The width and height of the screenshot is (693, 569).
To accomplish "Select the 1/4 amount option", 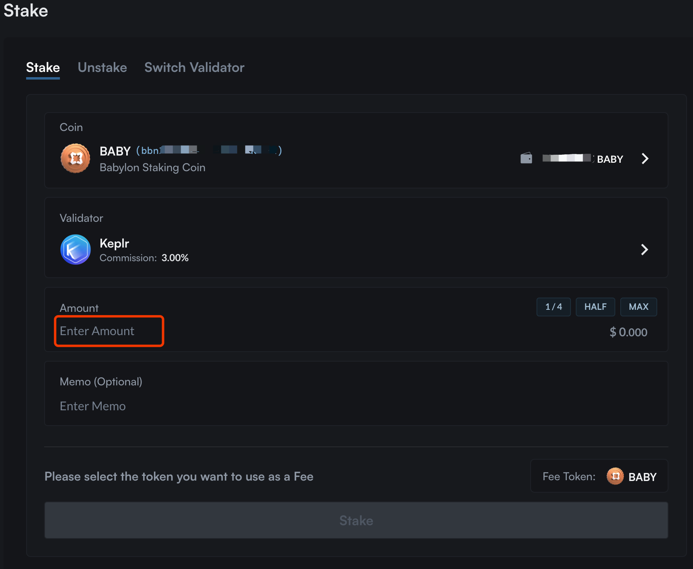I will 553,307.
